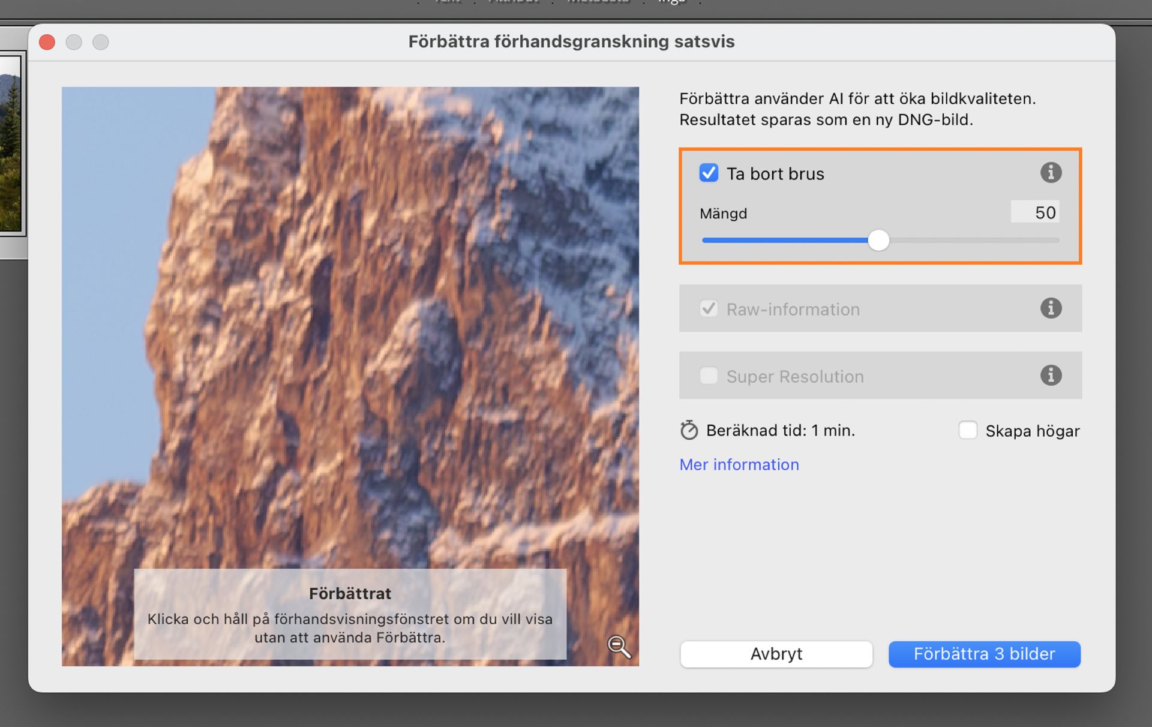Open the Super Resolution info tooltip

[x=1051, y=375]
